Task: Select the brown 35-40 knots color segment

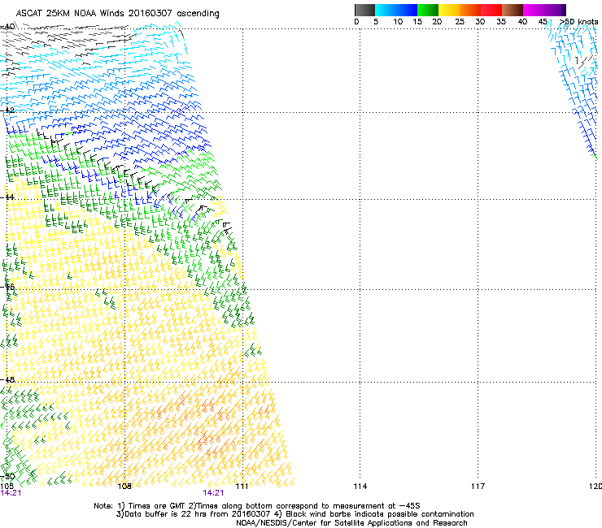Action: click(x=513, y=10)
